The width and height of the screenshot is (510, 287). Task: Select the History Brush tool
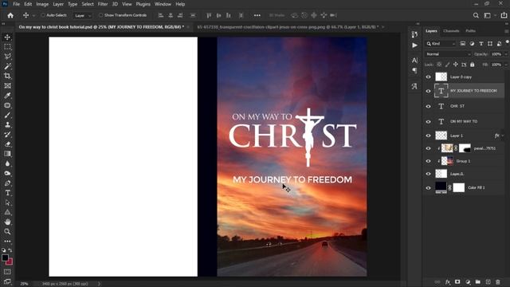7,135
